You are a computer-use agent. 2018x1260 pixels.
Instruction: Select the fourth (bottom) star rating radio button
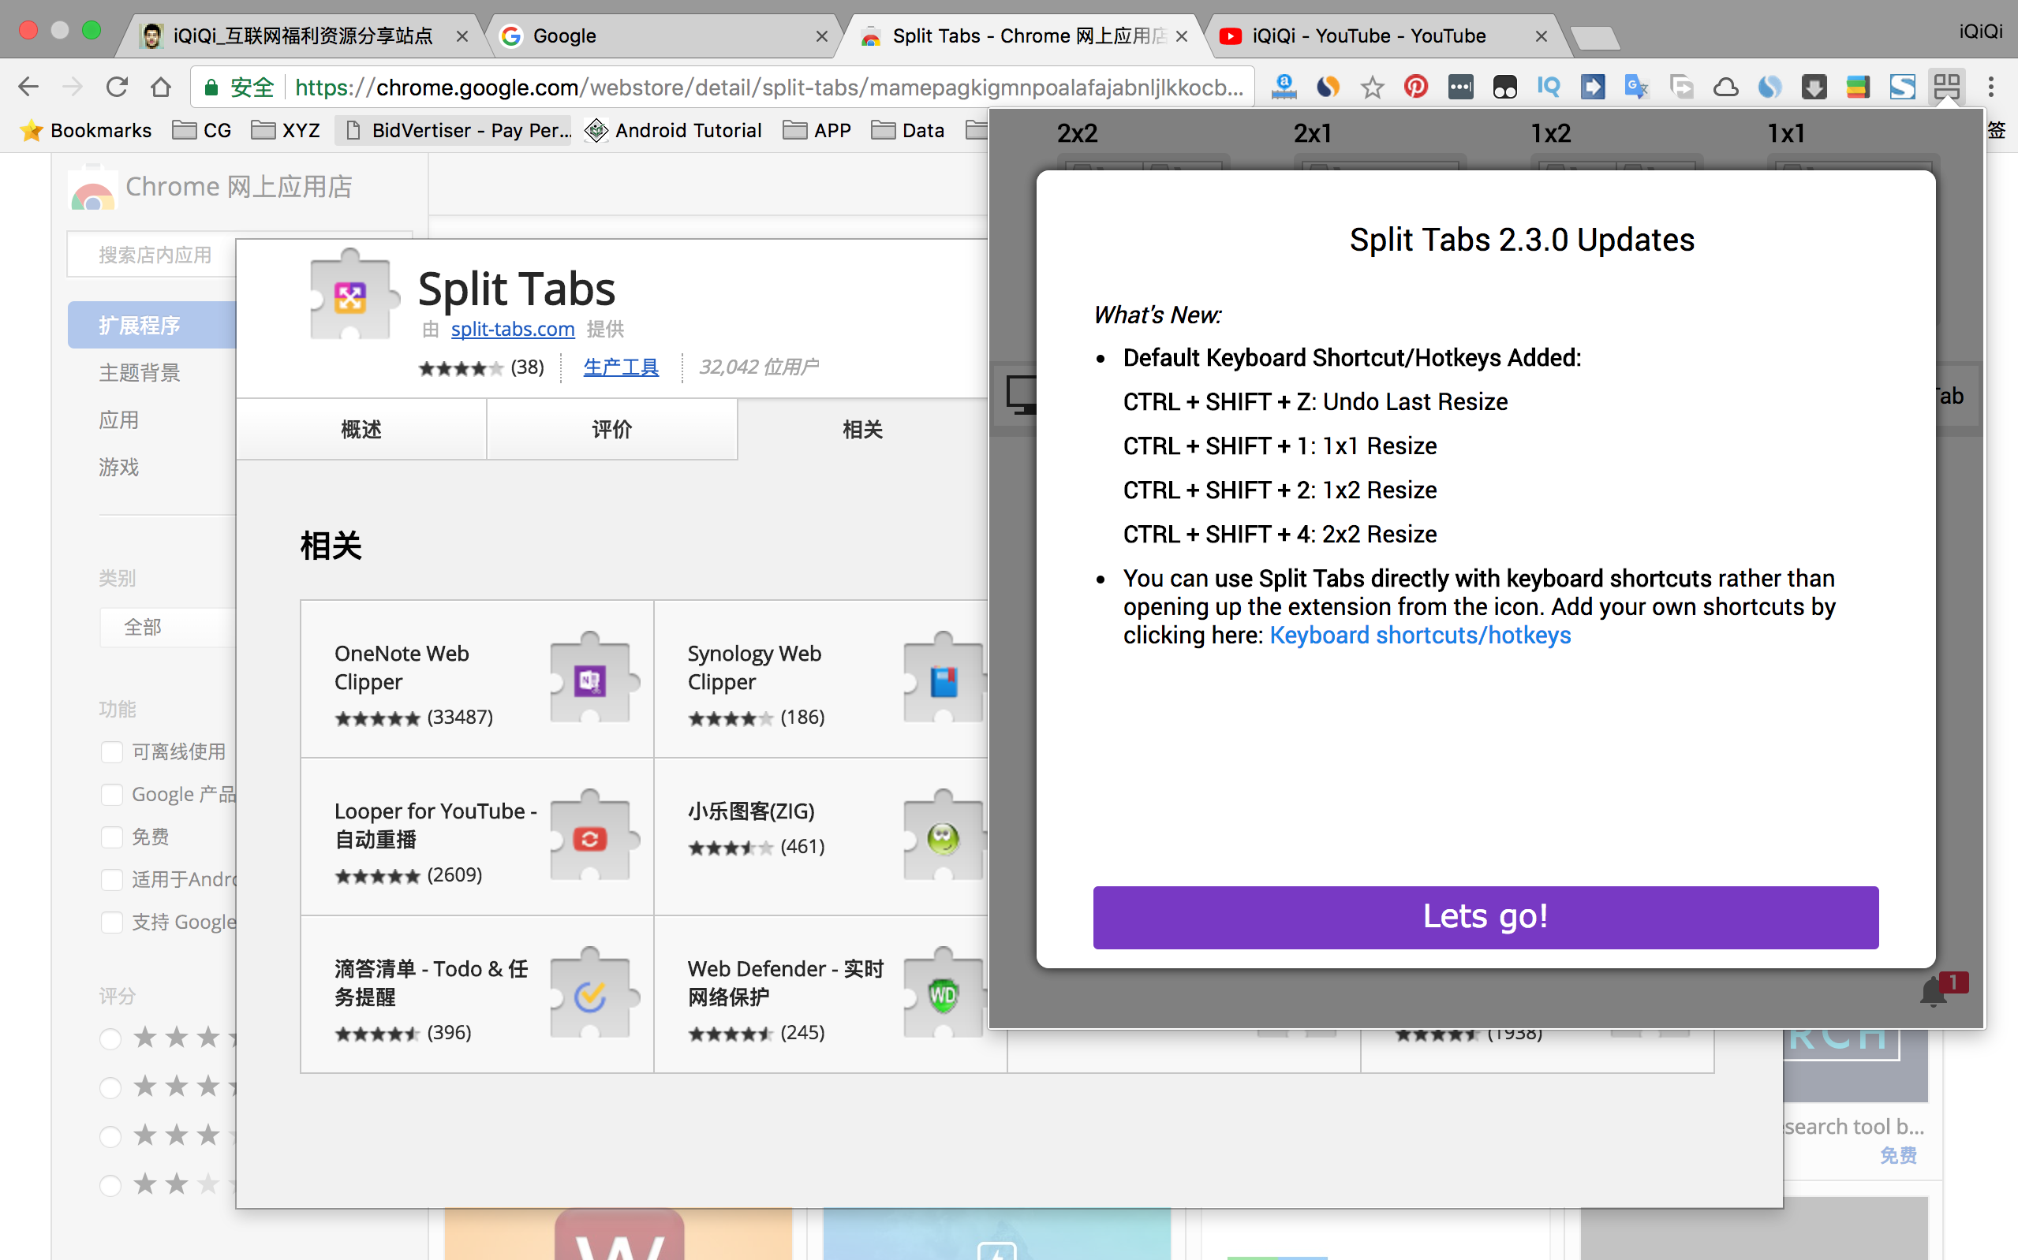(x=110, y=1185)
